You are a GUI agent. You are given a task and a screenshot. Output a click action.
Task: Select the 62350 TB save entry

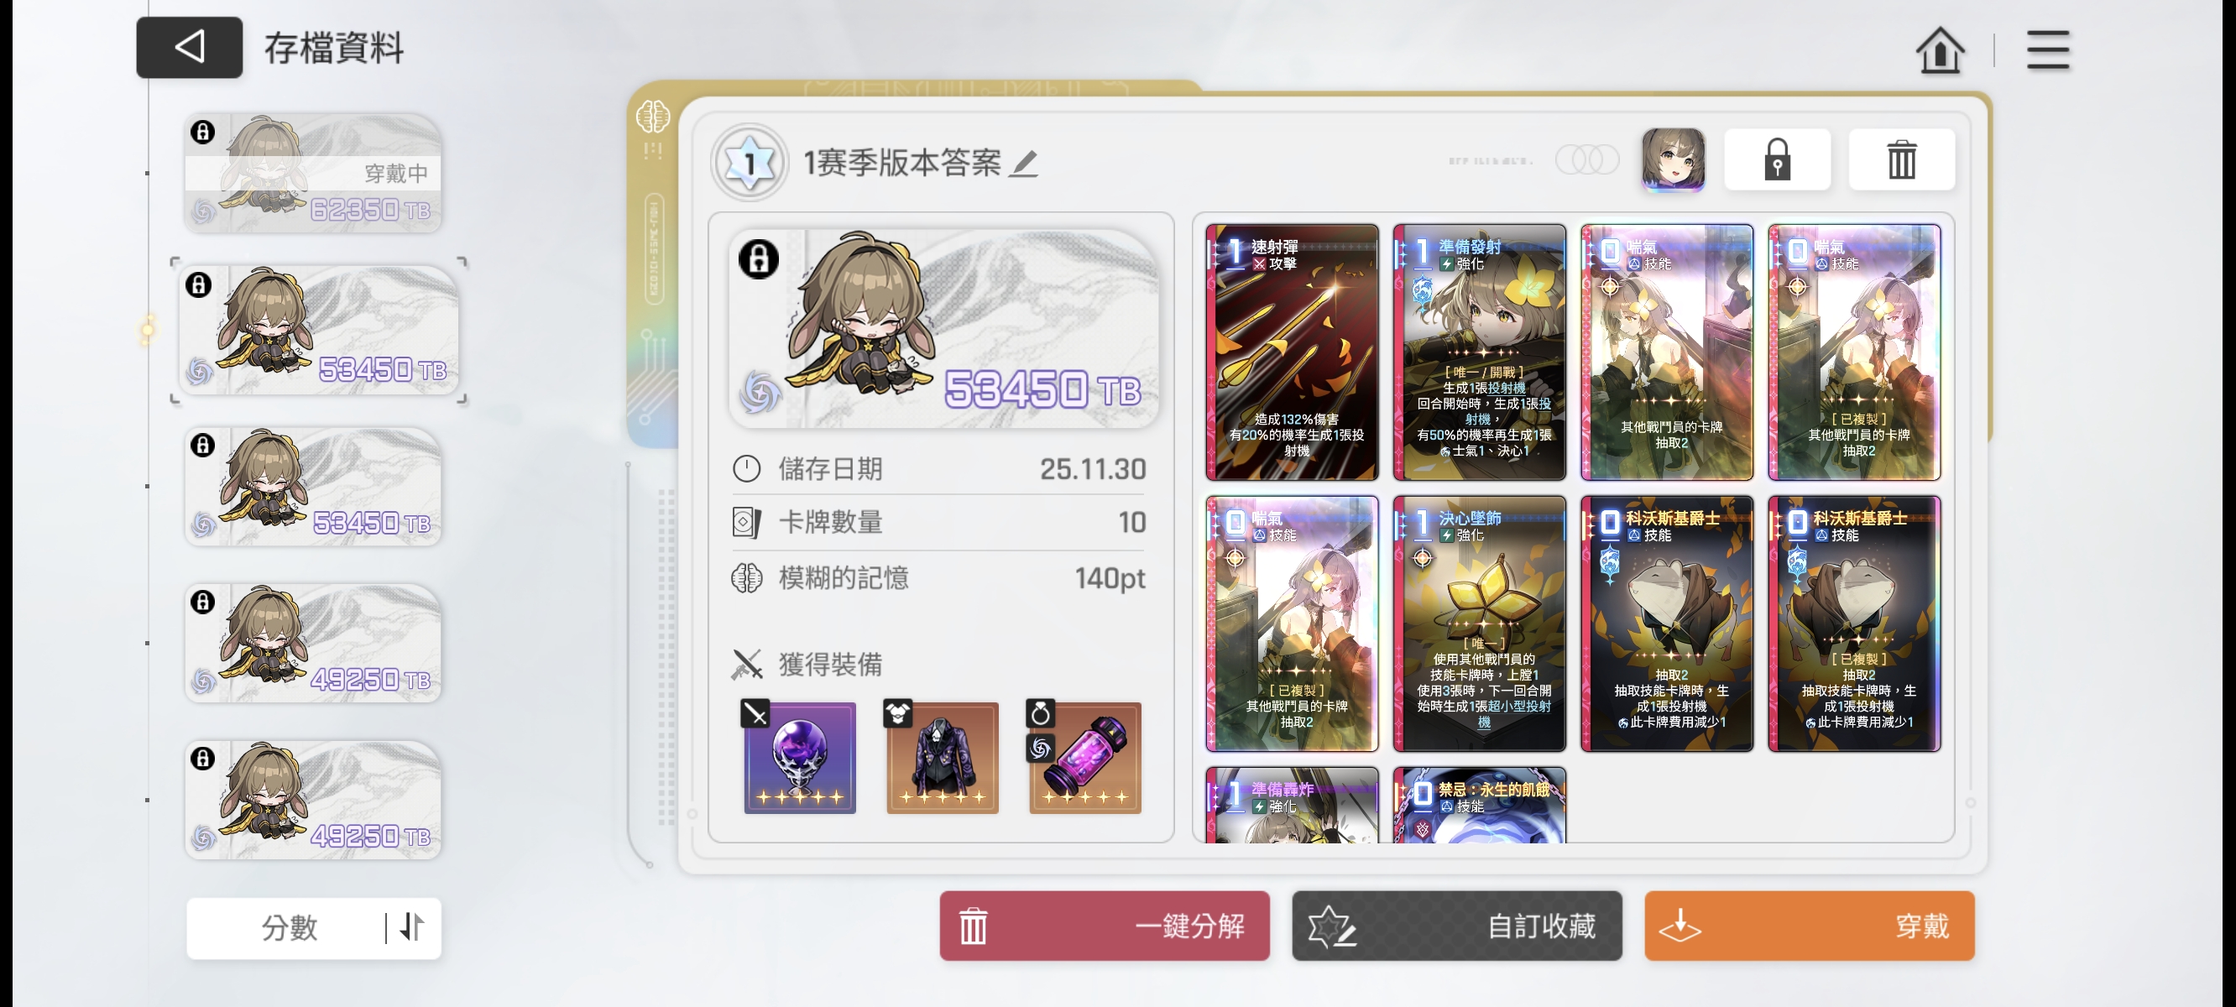(x=313, y=173)
